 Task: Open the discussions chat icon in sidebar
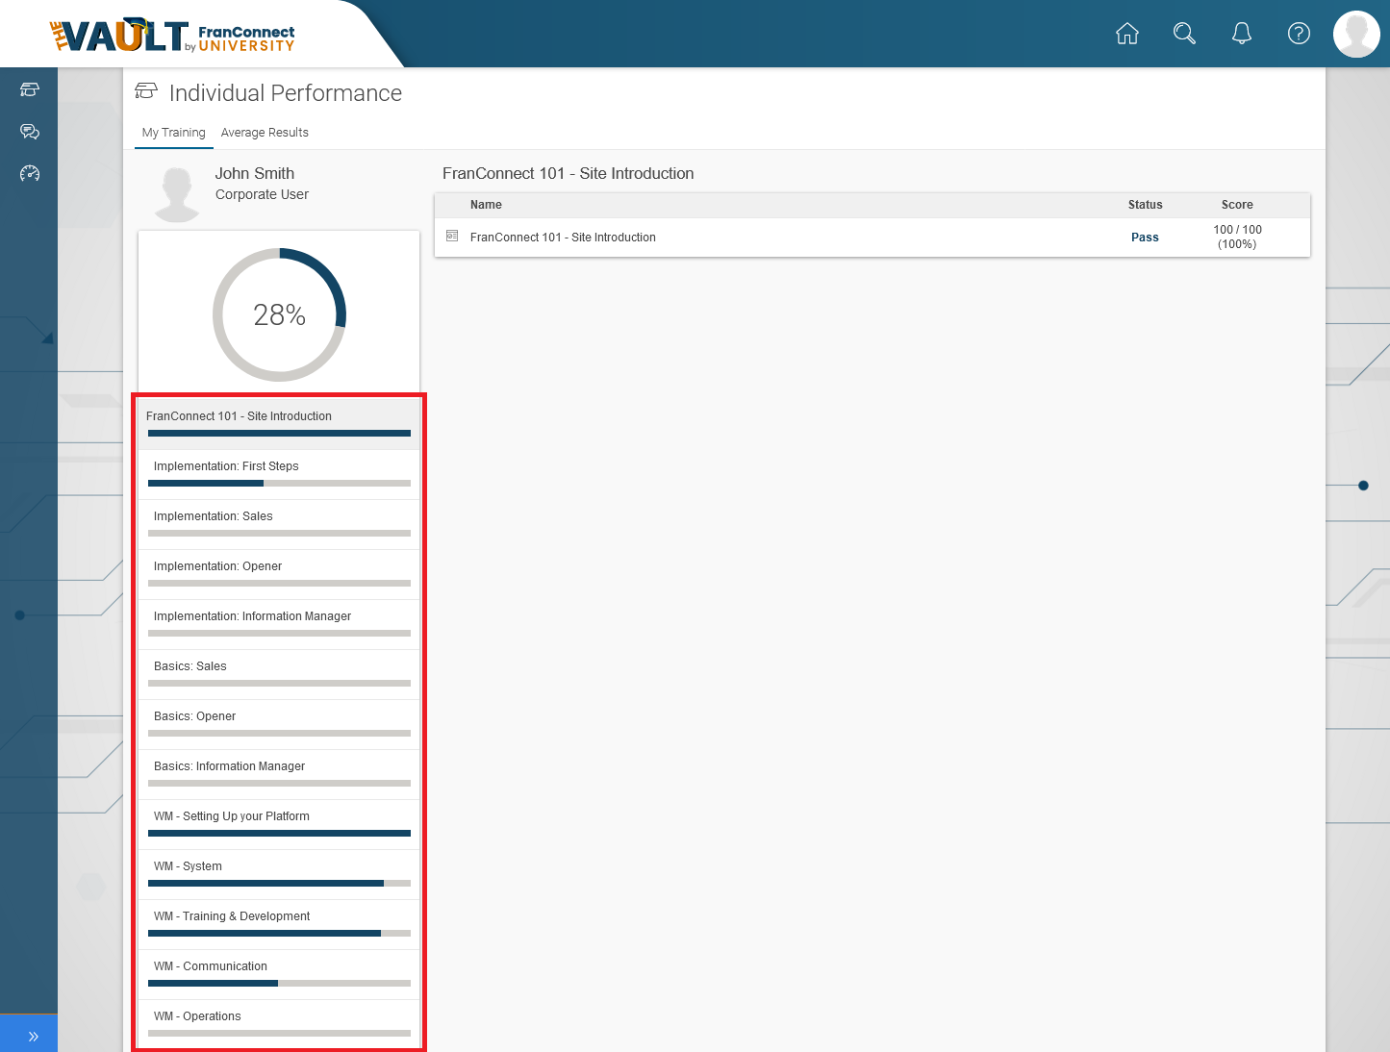[29, 132]
